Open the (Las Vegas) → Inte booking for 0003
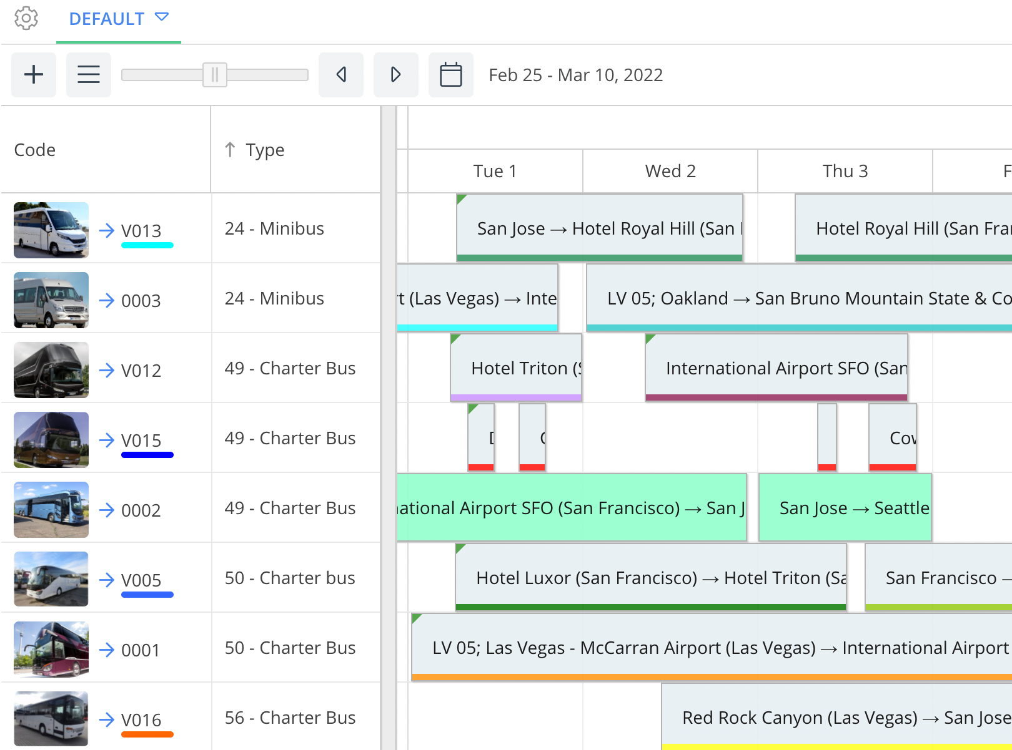The image size is (1012, 750). point(477,298)
